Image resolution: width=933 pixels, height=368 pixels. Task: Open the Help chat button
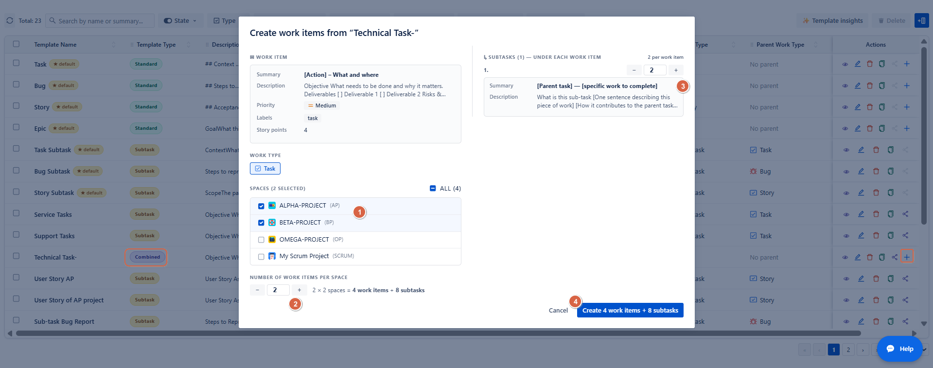tap(900, 349)
